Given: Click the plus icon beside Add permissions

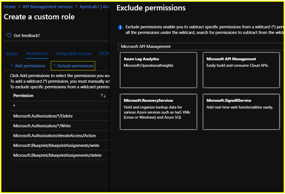Looking at the screenshot, I should point(12,65).
